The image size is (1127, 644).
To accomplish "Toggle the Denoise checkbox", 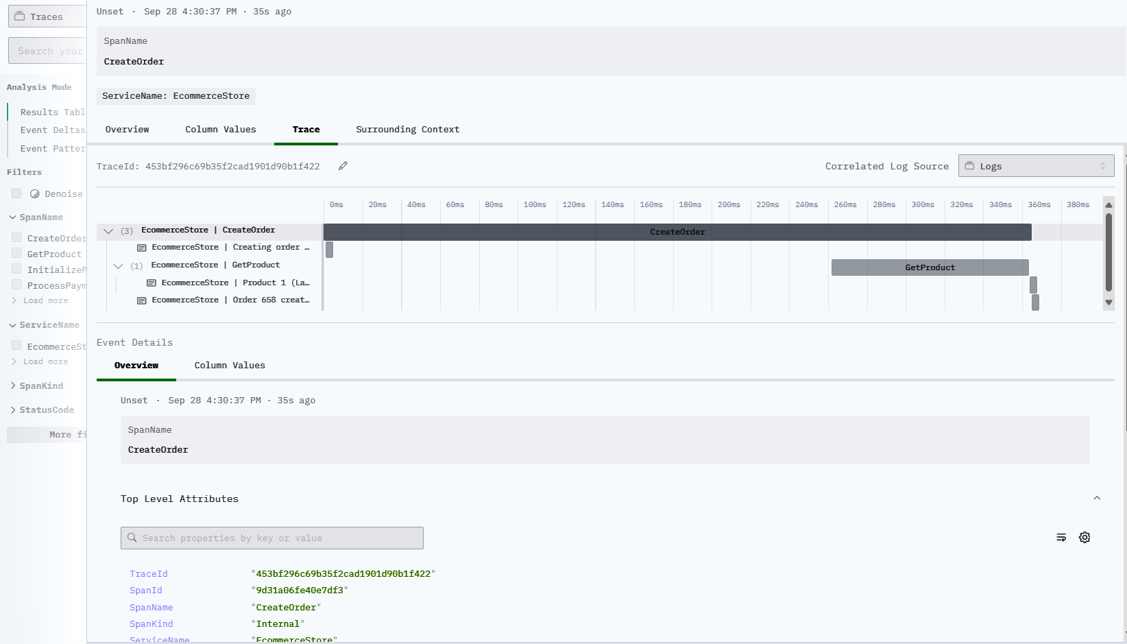I will [16, 193].
